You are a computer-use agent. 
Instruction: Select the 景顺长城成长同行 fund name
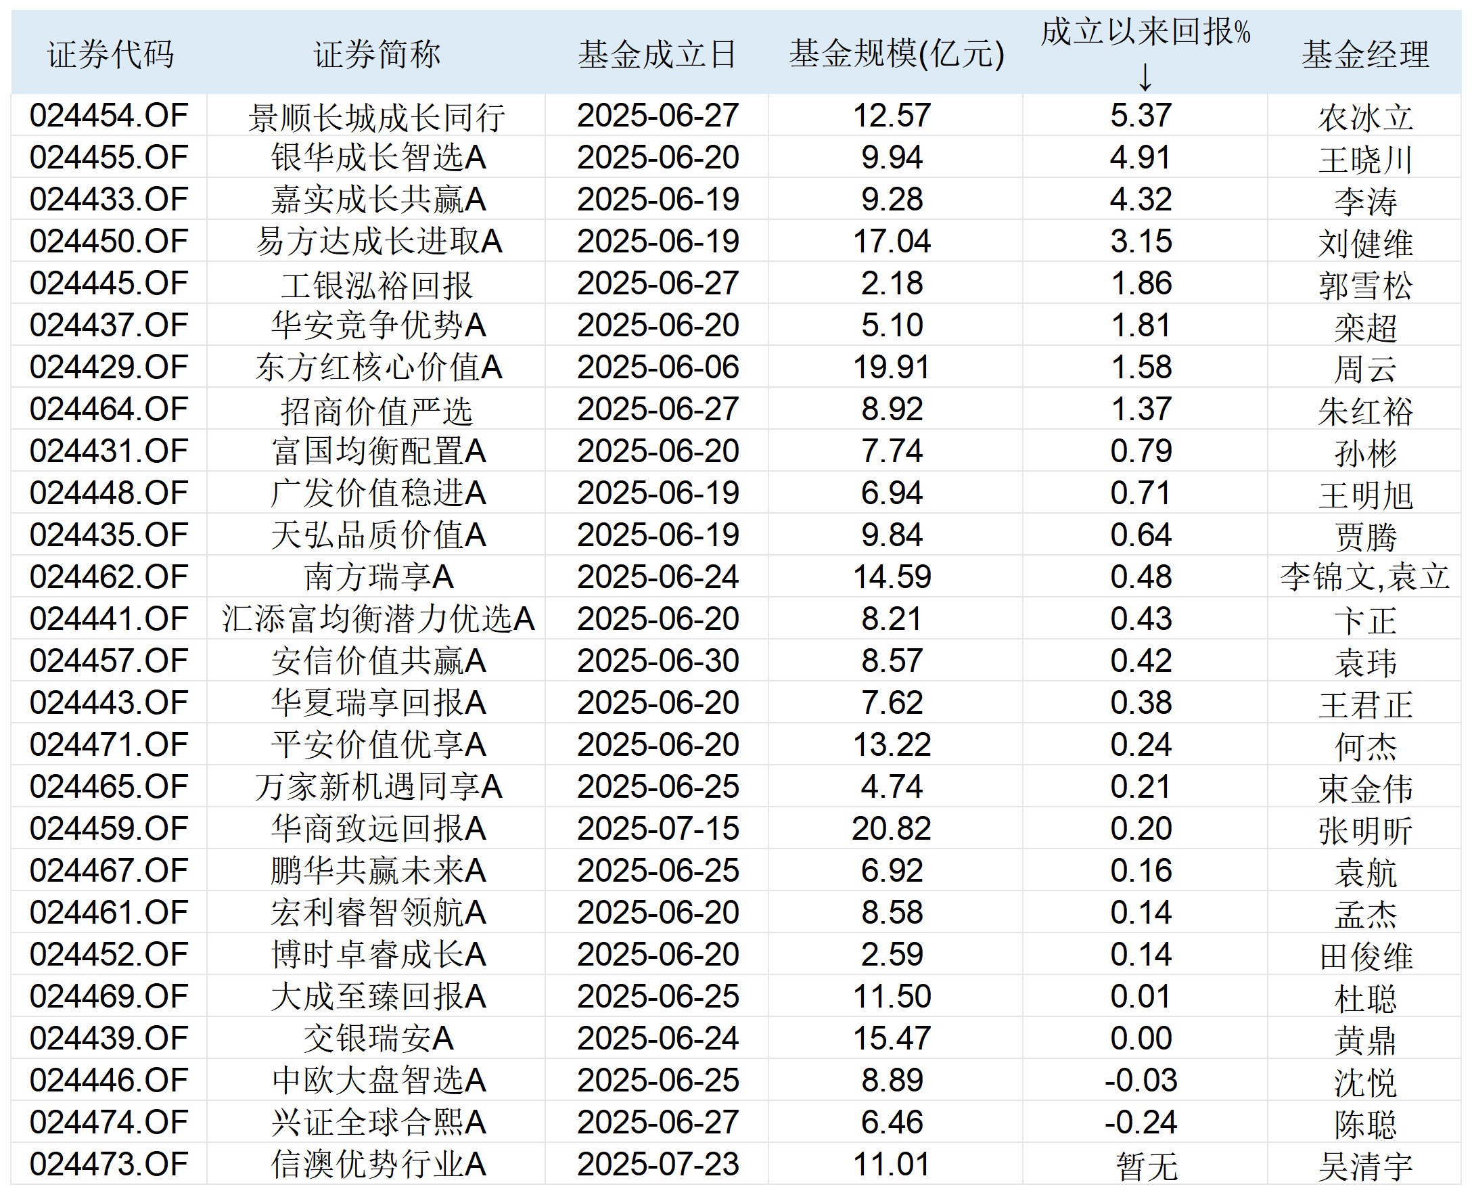(x=376, y=117)
